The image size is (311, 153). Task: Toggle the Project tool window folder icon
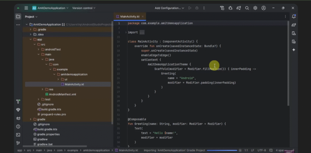18,16
